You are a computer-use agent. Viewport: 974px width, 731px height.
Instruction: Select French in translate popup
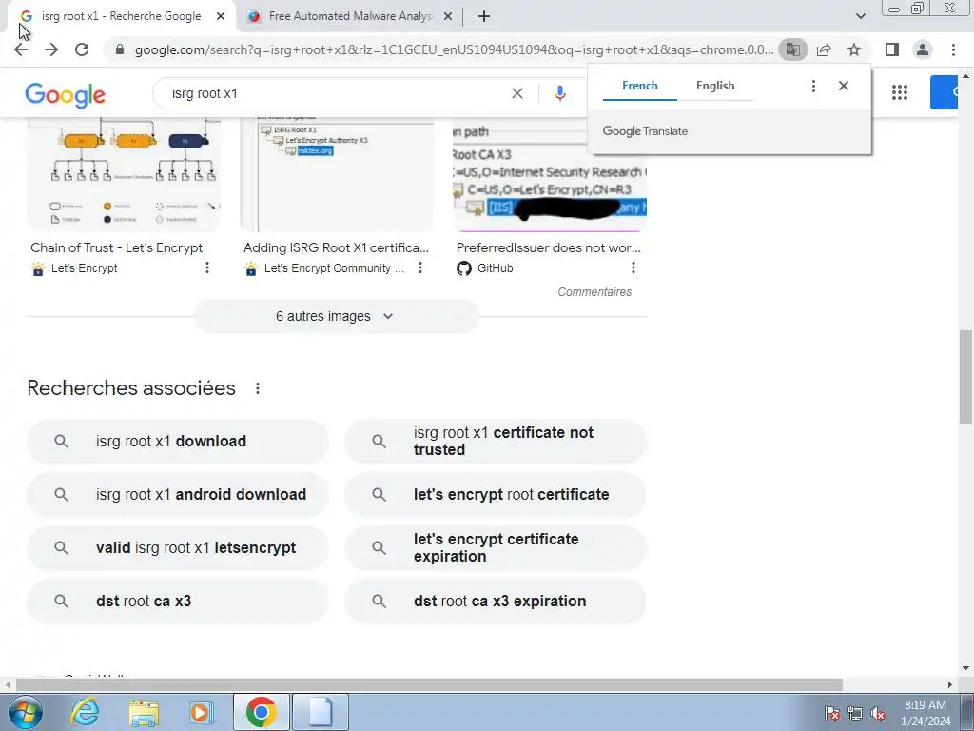(x=639, y=86)
